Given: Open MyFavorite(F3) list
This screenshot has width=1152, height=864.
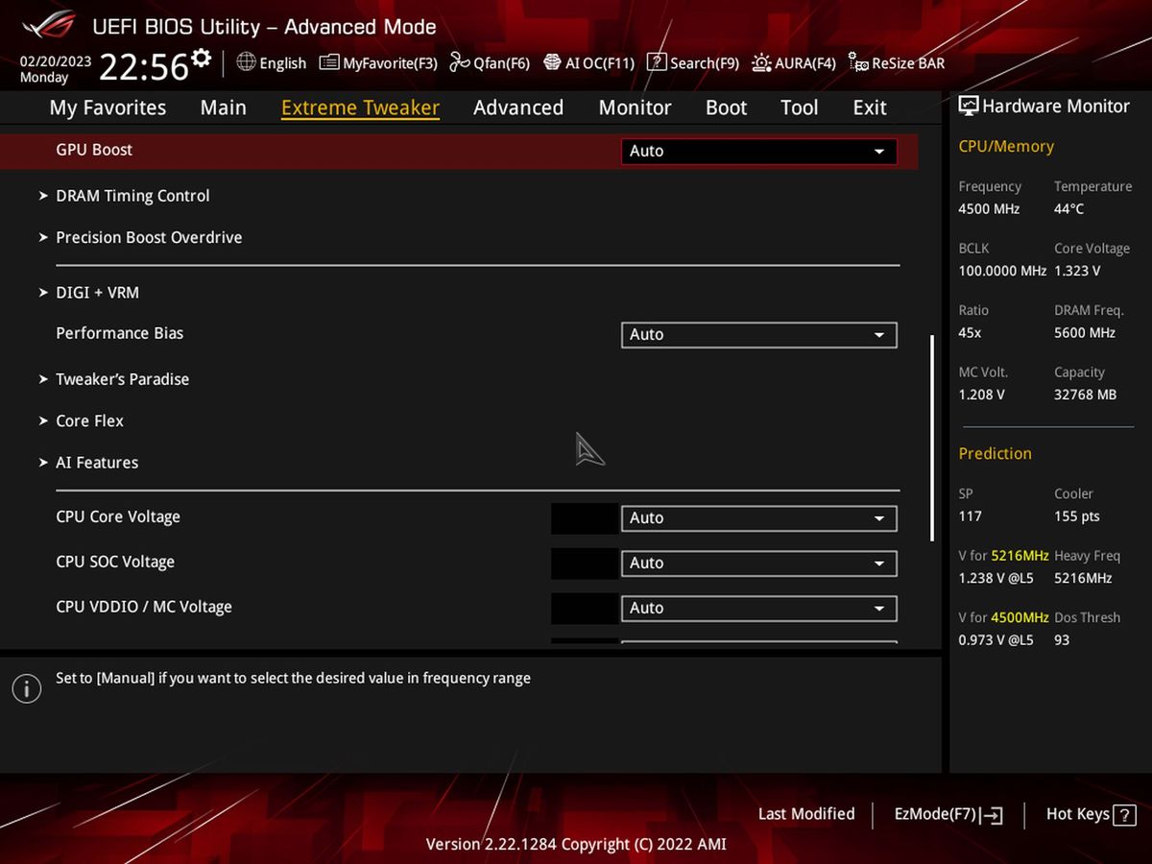Looking at the screenshot, I should pos(378,63).
